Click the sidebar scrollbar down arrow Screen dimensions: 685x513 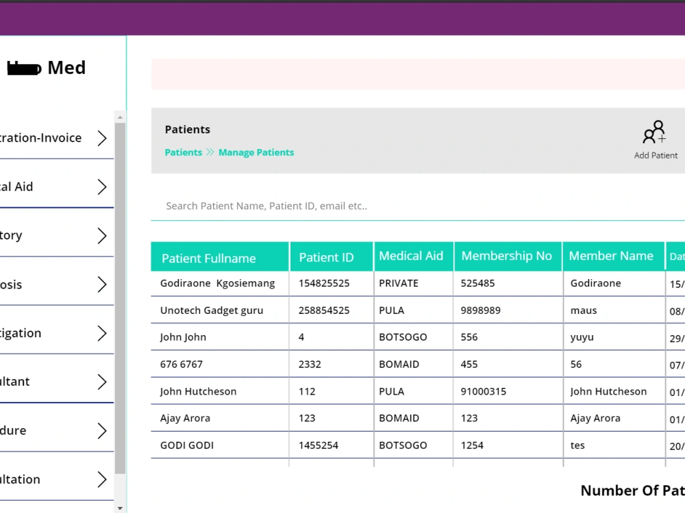click(120, 508)
